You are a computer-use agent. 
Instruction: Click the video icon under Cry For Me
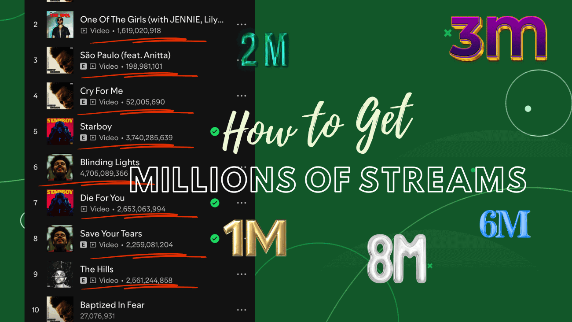coord(93,102)
